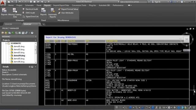Open Signal Error/List tool
This screenshot has width=196, height=110.
[31, 16]
